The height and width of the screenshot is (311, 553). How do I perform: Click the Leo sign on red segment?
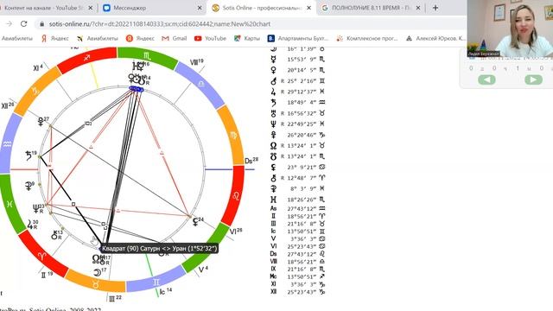pos(236,196)
